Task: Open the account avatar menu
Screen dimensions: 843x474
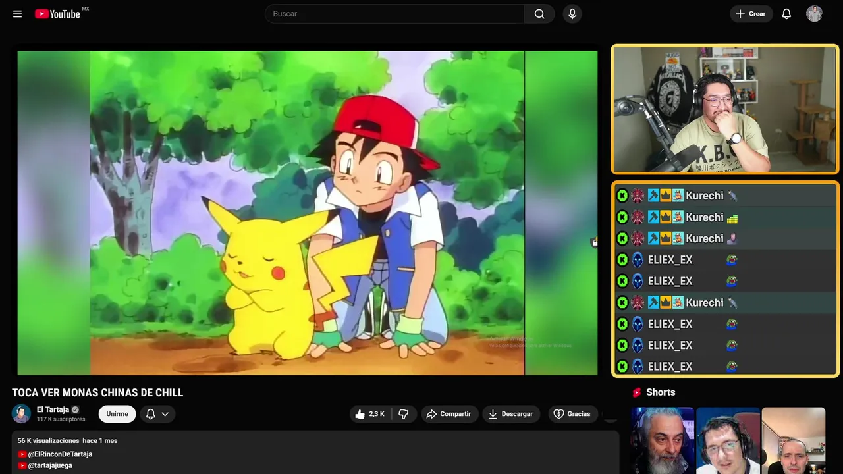Action: pyautogui.click(x=814, y=14)
